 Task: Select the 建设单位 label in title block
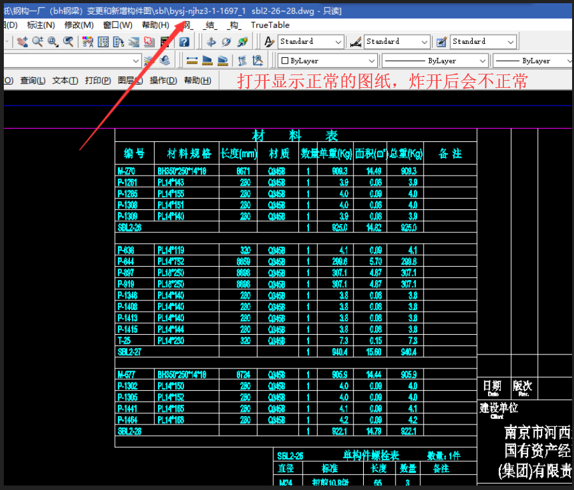(499, 407)
